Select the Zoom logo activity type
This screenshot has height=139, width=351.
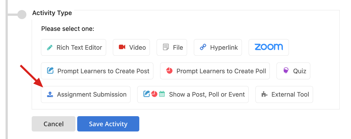tap(269, 47)
